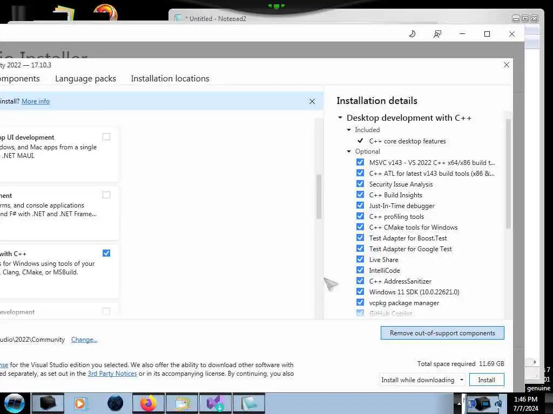Uncheck C++ CMake tools for Windows
The image size is (553, 414).
[x=360, y=227]
